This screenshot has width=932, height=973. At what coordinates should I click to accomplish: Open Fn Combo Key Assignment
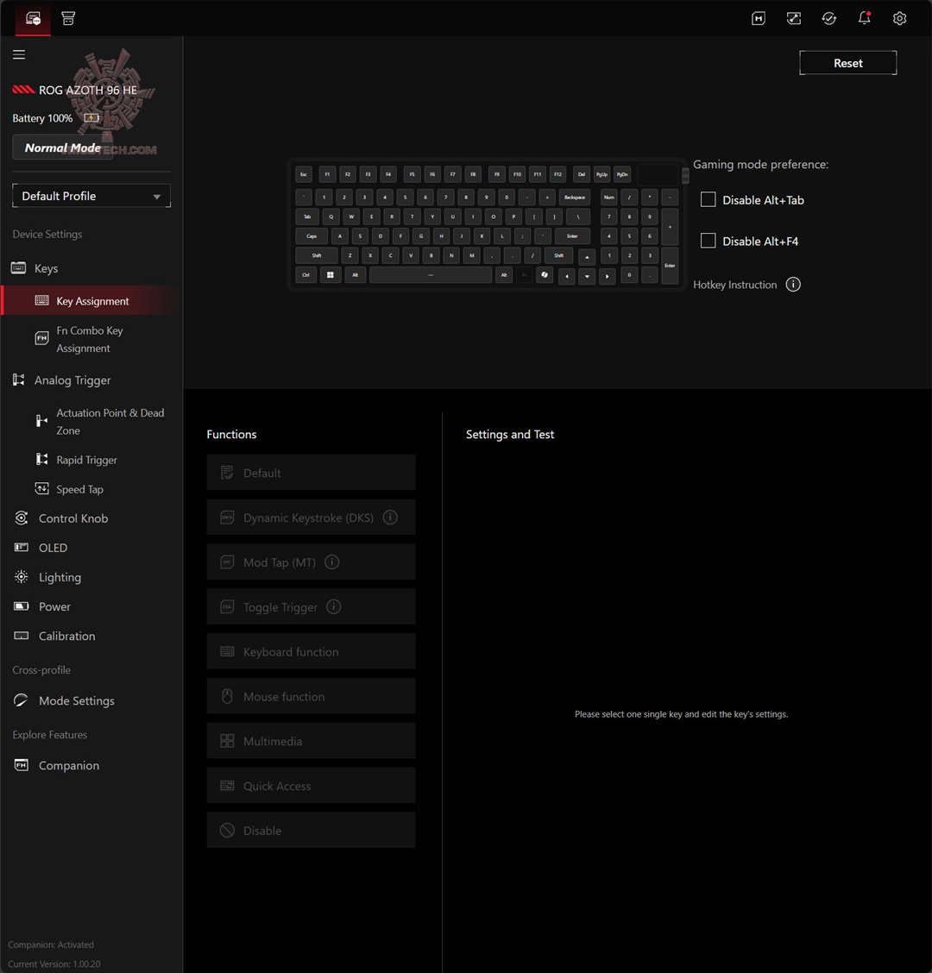click(x=91, y=339)
